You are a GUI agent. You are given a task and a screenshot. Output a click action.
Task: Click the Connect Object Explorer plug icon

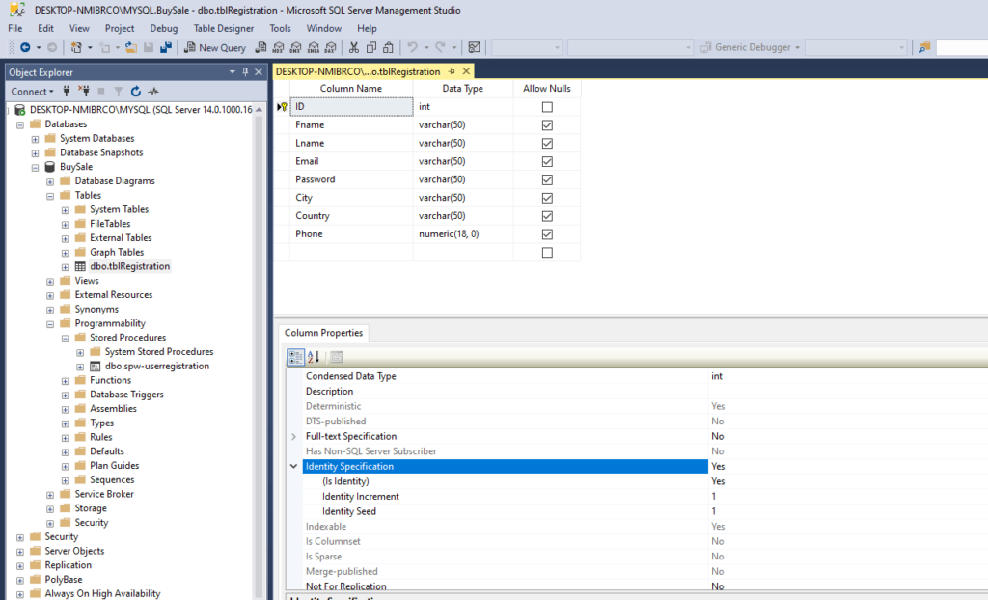click(x=66, y=92)
